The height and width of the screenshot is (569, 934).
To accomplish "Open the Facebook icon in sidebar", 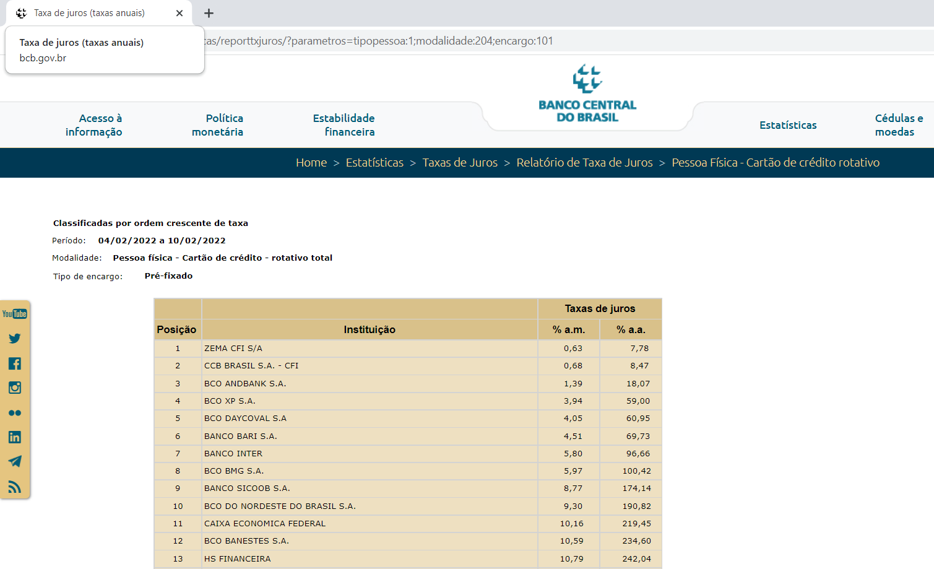I will pyautogui.click(x=14, y=363).
